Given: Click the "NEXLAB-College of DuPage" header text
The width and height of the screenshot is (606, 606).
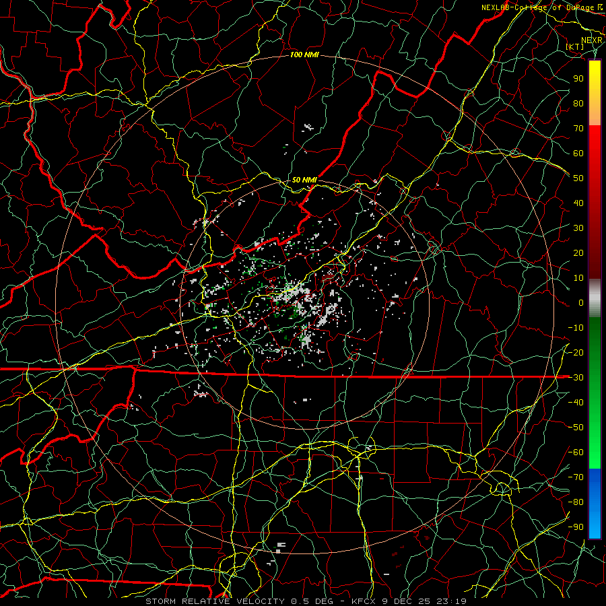Looking at the screenshot, I should click(539, 7).
